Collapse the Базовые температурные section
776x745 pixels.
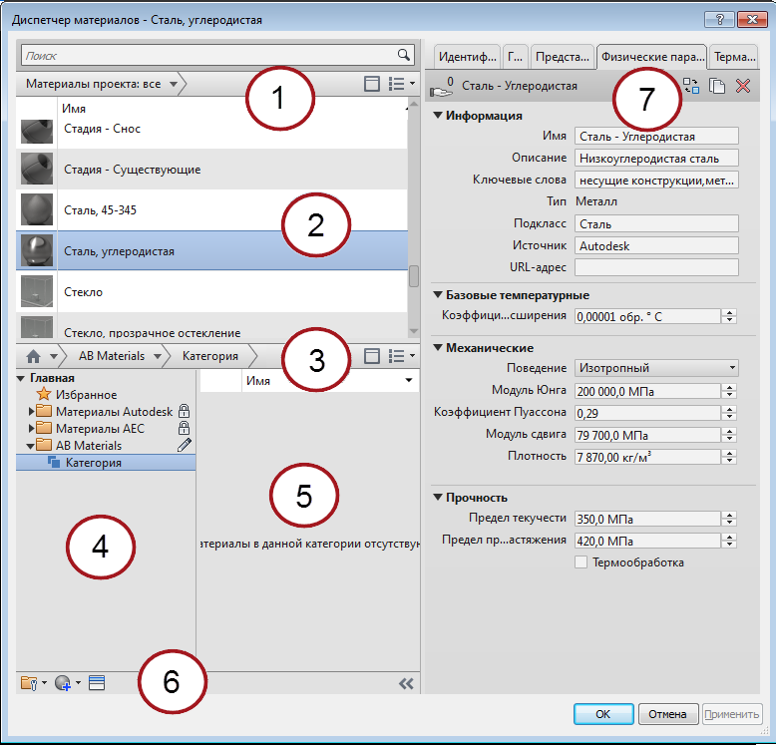(x=438, y=295)
